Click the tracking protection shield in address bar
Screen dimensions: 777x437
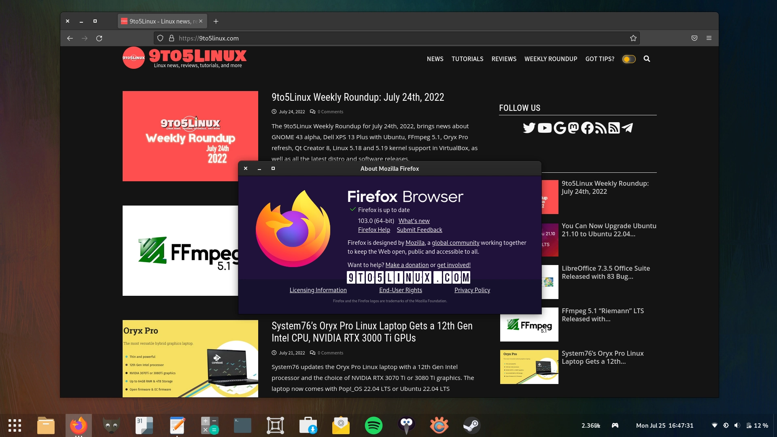point(160,38)
